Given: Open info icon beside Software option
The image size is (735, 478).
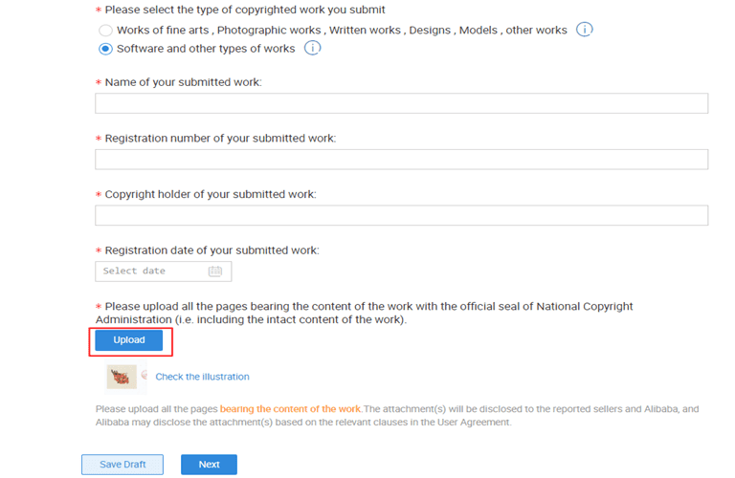Looking at the screenshot, I should click(x=312, y=48).
